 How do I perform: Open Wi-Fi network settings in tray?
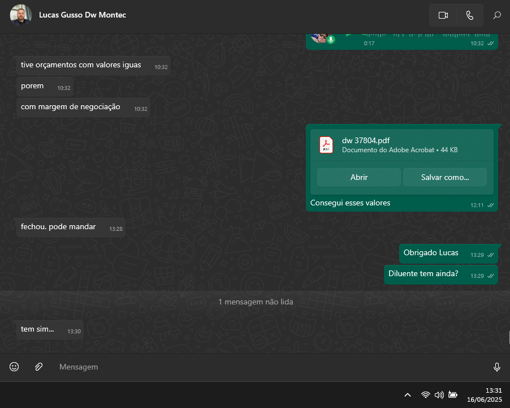click(425, 395)
